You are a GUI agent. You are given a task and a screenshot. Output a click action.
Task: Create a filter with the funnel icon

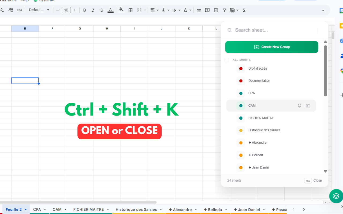point(224,10)
